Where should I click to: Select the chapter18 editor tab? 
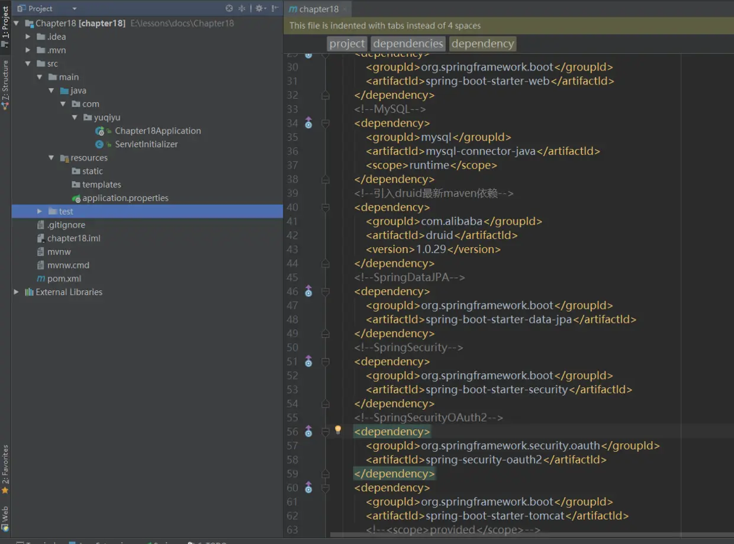point(314,9)
